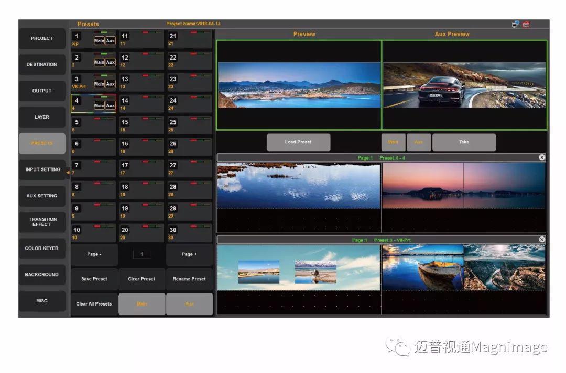Click the Save Preset button

coord(94,279)
